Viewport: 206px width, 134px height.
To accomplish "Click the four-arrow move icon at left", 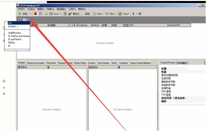I will 4,81.
